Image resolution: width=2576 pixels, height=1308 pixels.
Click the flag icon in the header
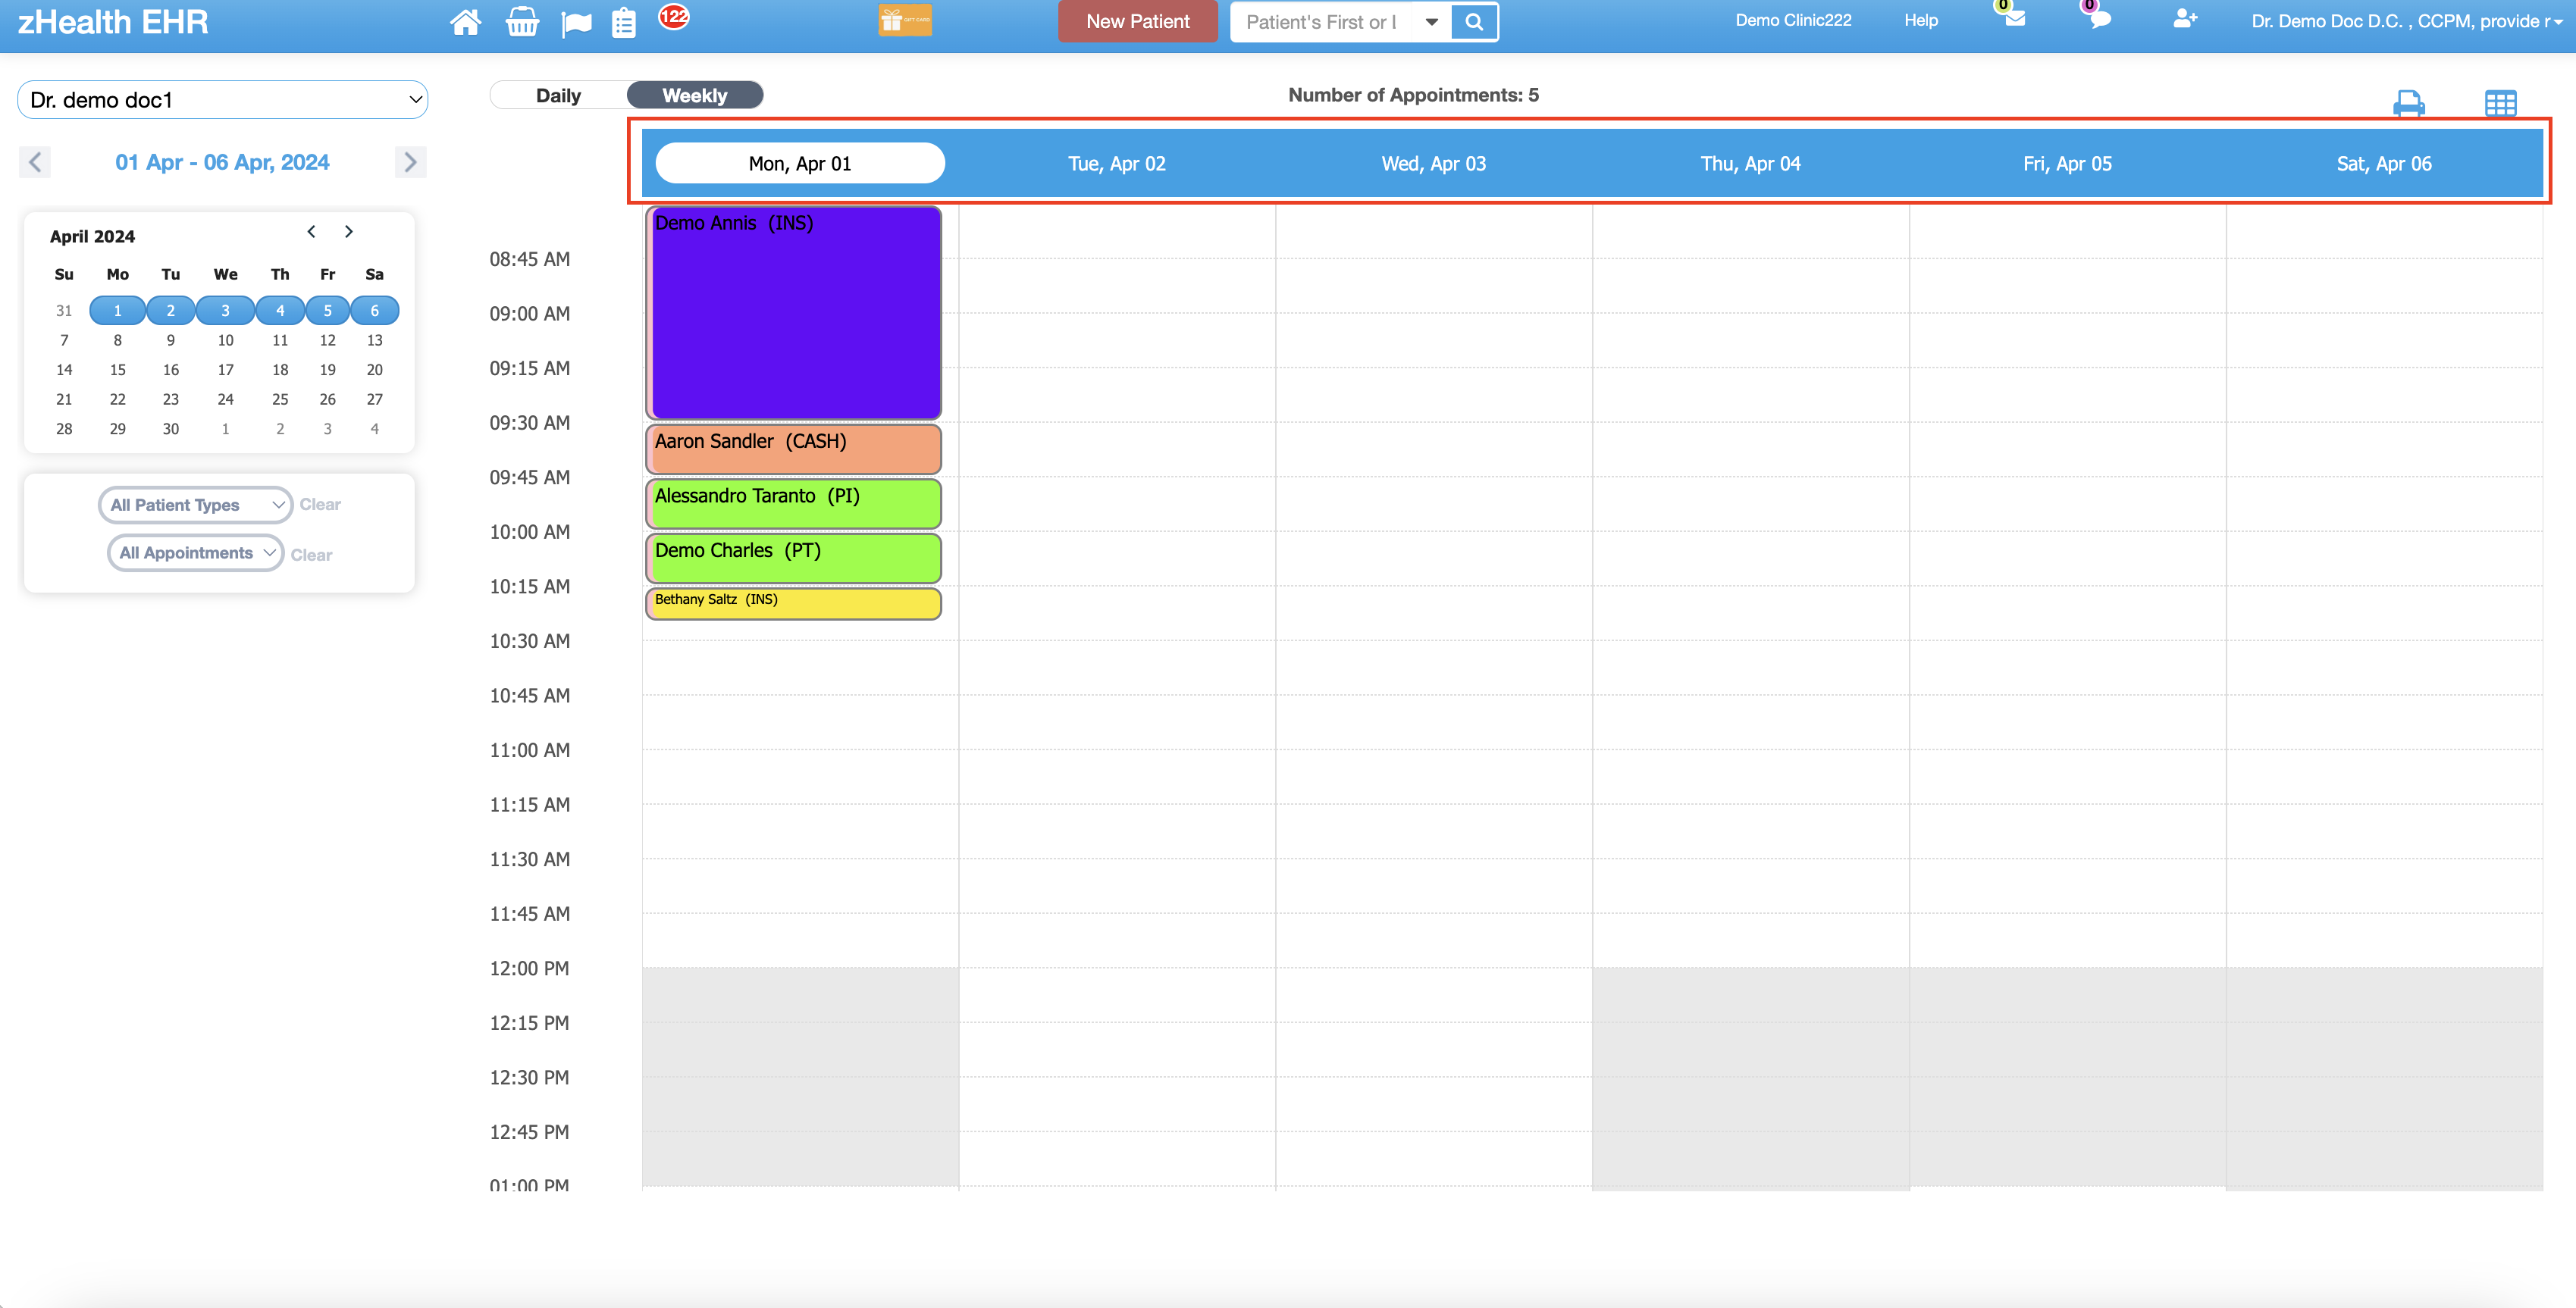point(577,21)
